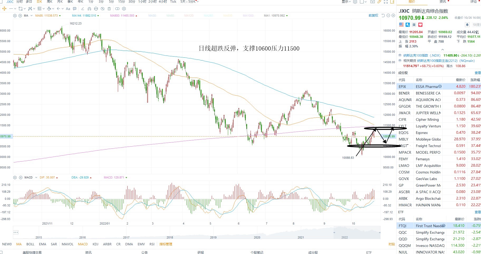This screenshot has height=254, width=481.
Task: Open the line drawing tool dropdown arrow
Action: (x=15, y=9)
